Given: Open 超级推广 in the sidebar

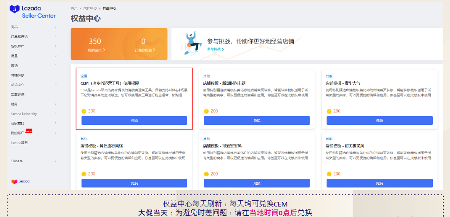Looking at the screenshot, I should [x=18, y=46].
